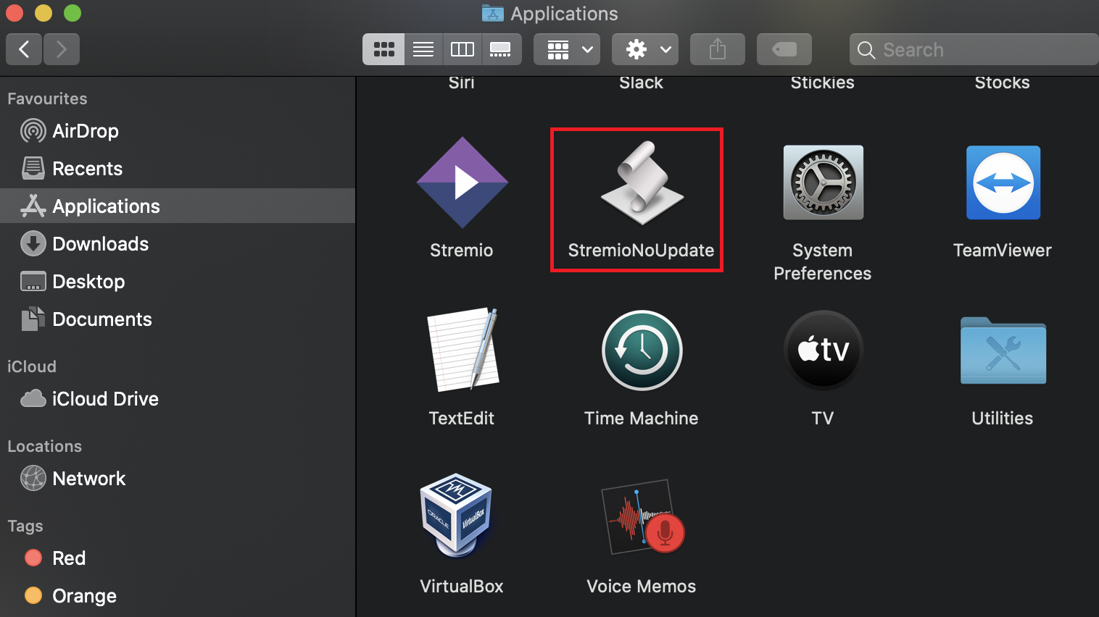
Task: Open the group-by arrangement dropdown
Action: point(567,49)
